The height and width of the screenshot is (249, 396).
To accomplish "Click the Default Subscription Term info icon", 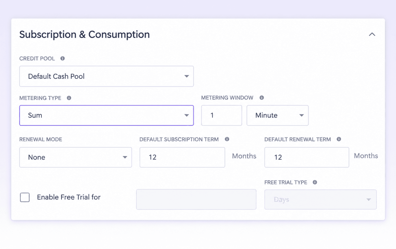I will [227, 139].
